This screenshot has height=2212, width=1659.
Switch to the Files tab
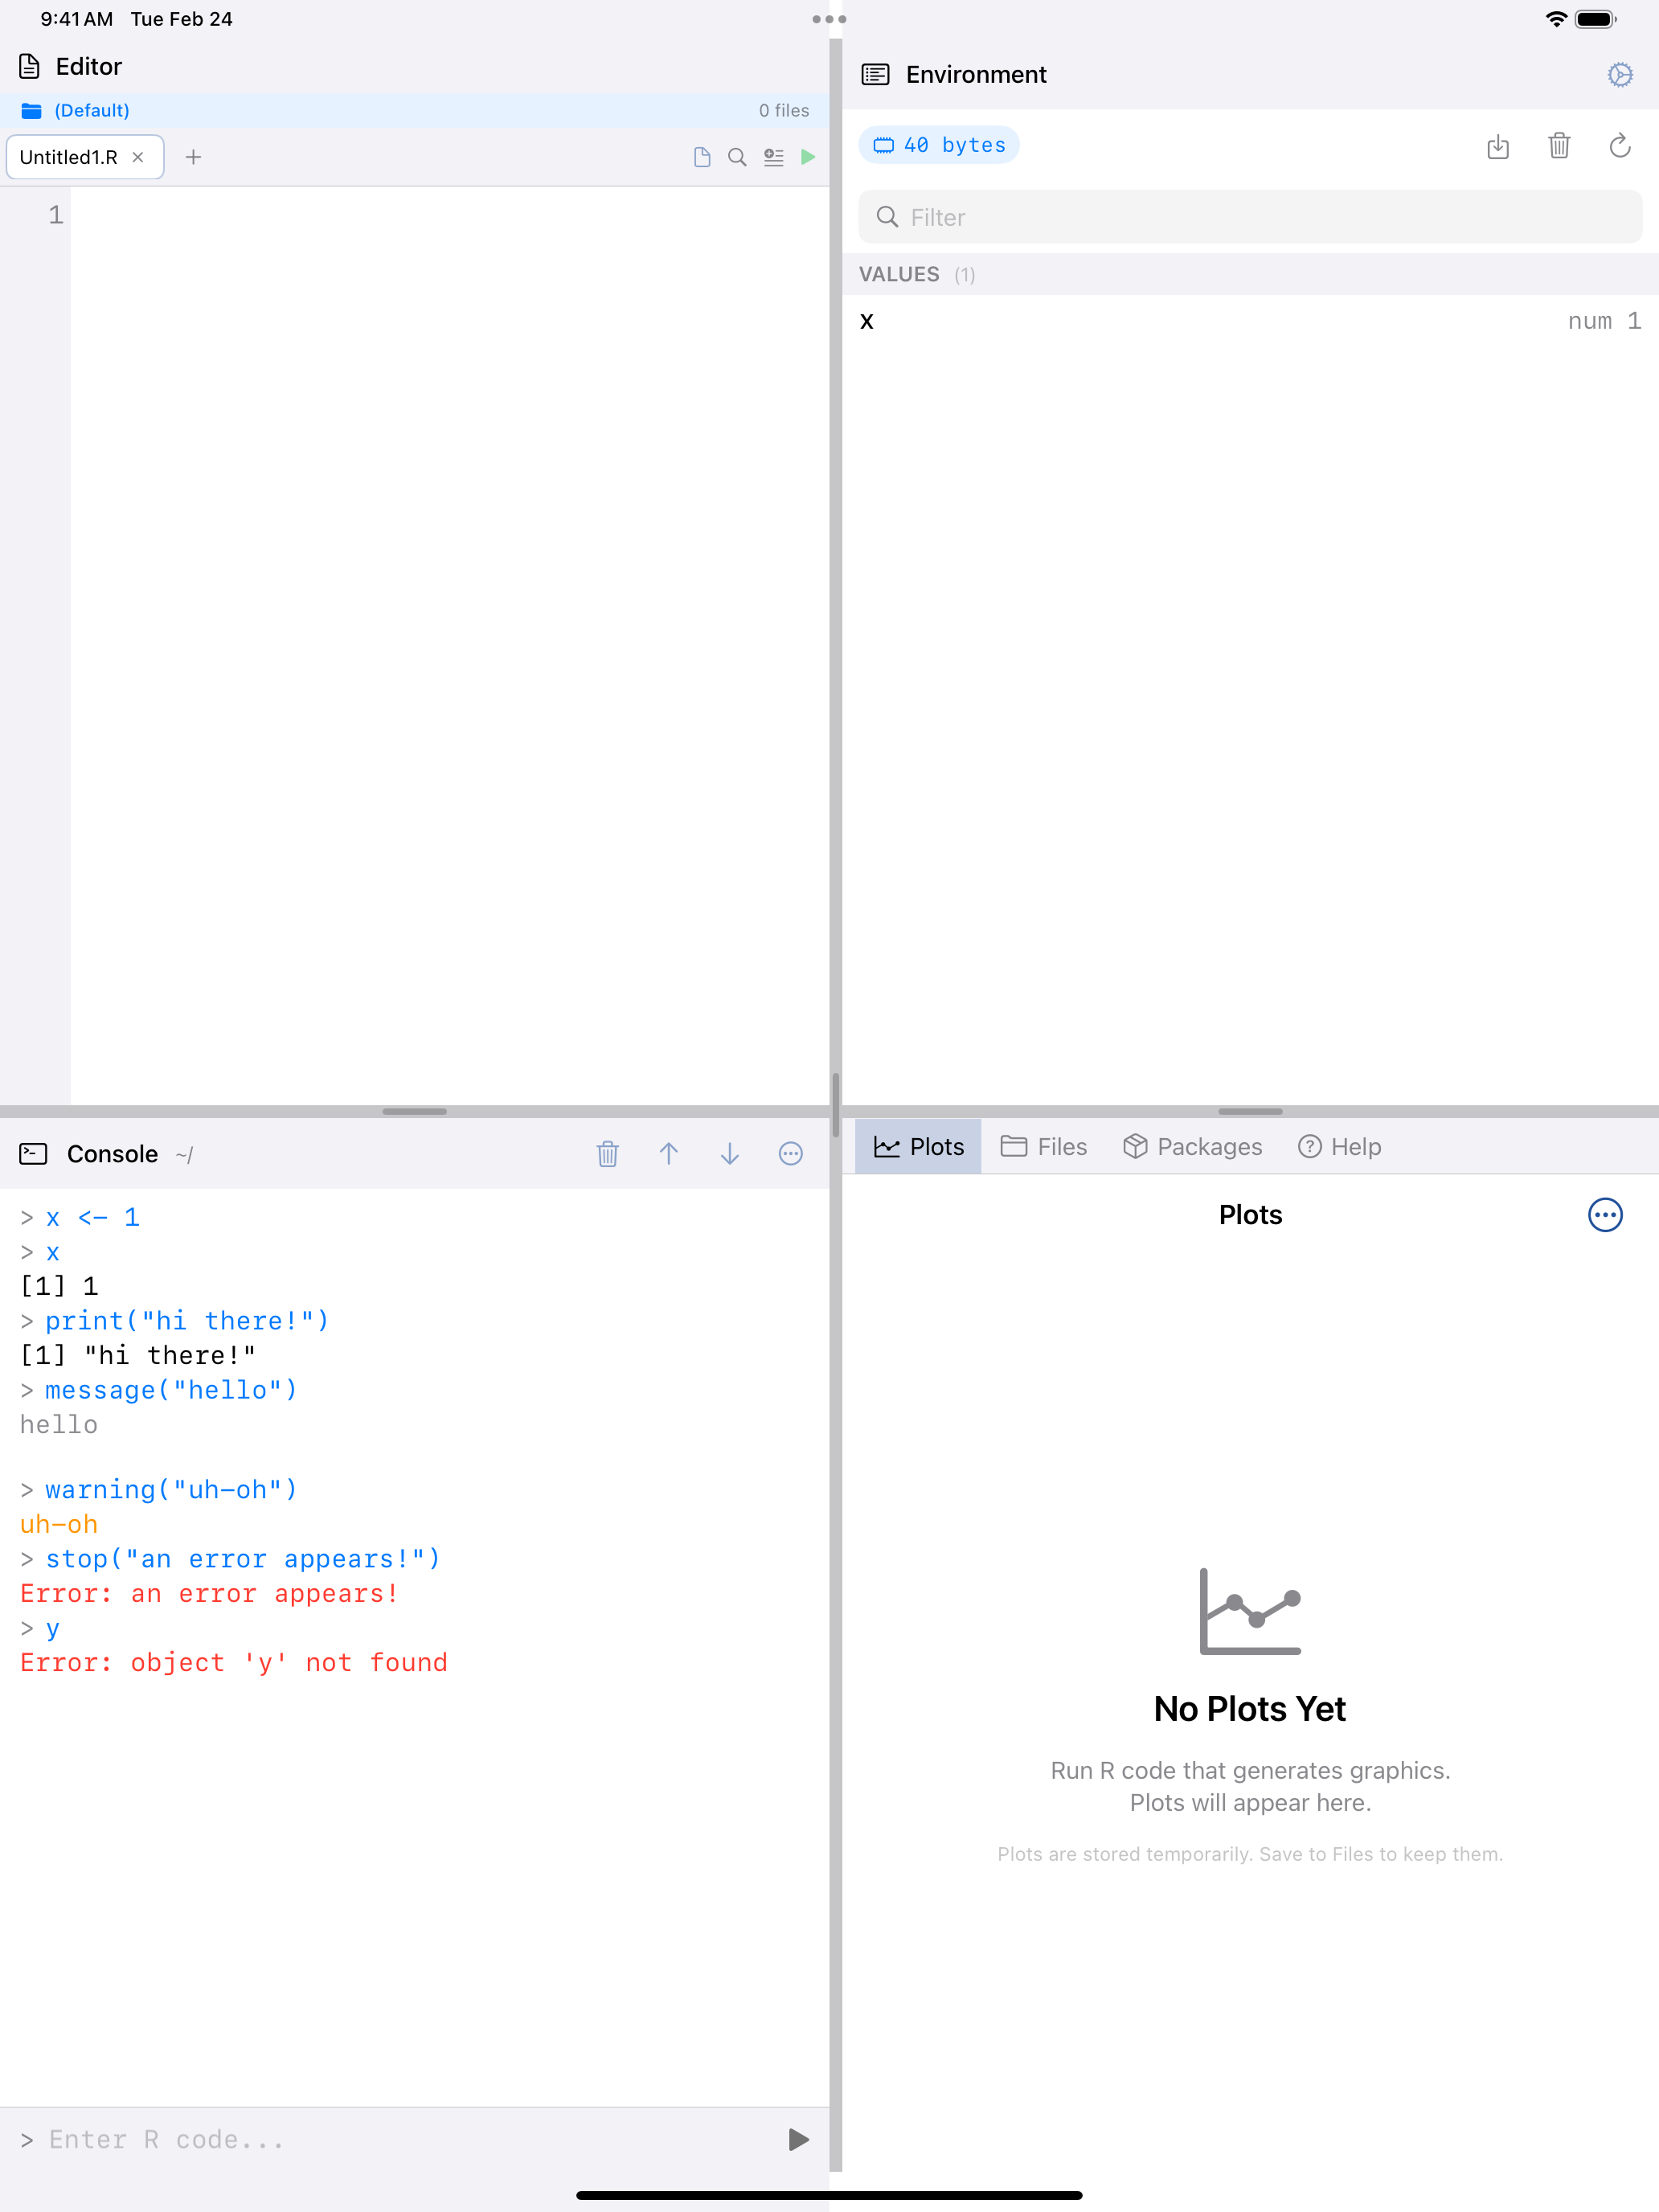coord(1043,1146)
